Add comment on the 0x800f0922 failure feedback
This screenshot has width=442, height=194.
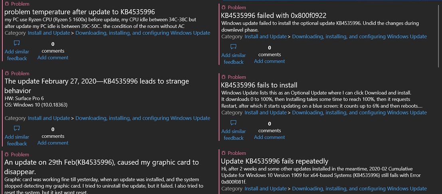(x=270, y=61)
